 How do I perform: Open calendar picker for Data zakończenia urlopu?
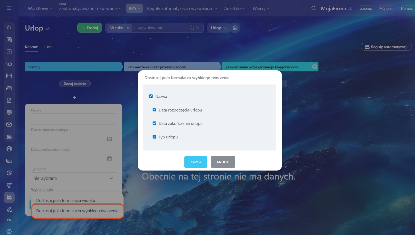[x=109, y=158]
